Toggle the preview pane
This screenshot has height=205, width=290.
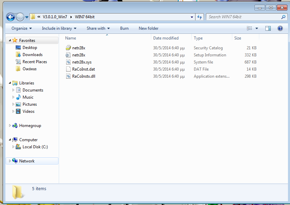(268, 28)
